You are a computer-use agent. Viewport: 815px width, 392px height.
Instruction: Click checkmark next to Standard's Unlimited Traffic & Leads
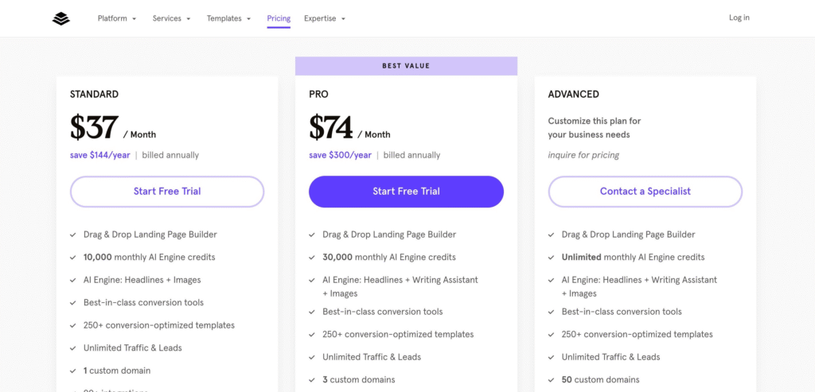click(x=73, y=348)
